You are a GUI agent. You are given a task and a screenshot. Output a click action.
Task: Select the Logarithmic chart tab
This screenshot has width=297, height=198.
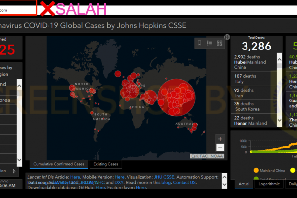point(269,184)
